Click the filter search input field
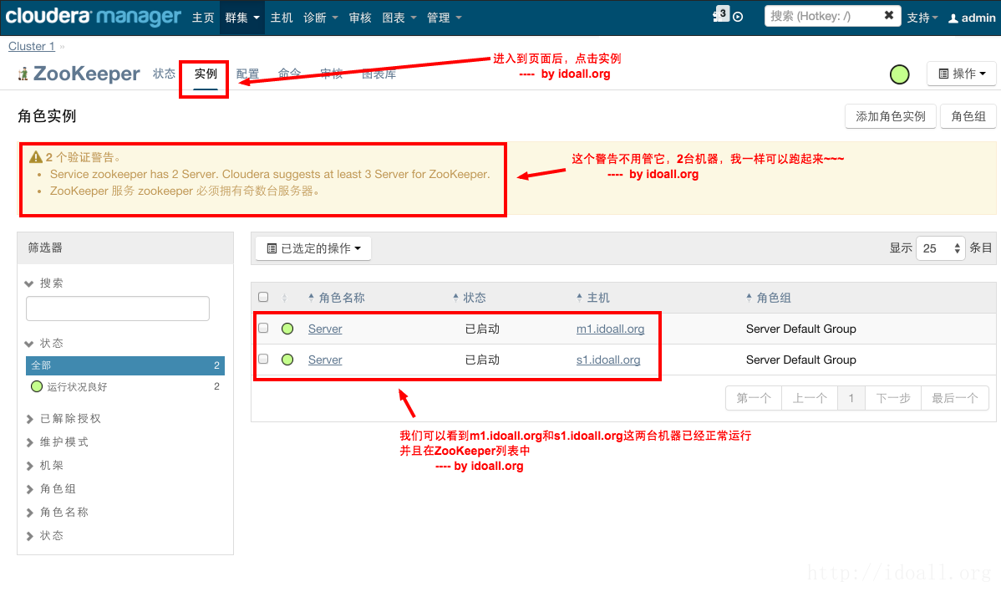 coord(117,309)
